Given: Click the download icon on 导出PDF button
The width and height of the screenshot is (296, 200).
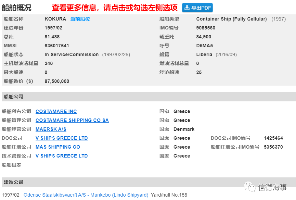Looking at the screenshot, I should 187,8.
